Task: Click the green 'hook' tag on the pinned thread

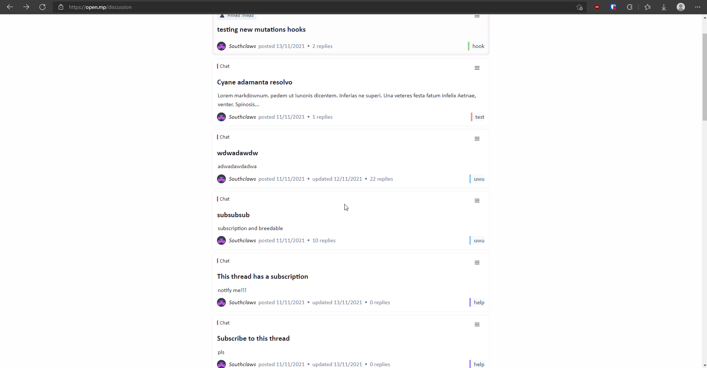Action: point(478,46)
